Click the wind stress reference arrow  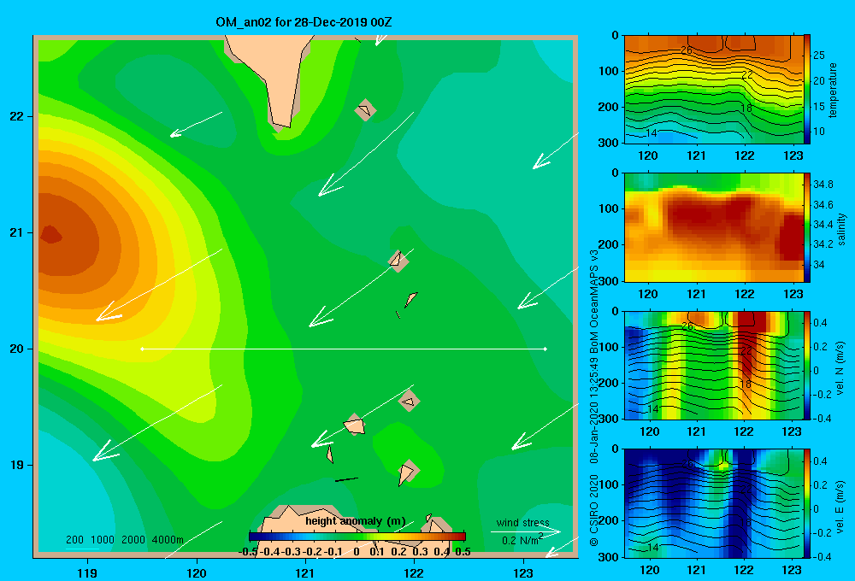(x=526, y=531)
